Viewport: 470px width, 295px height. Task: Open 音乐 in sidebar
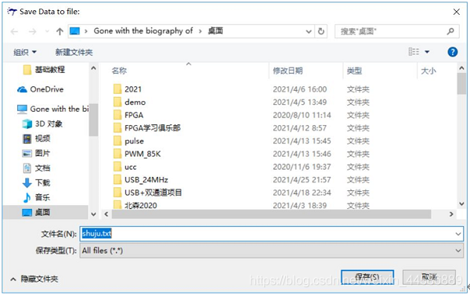tap(37, 197)
